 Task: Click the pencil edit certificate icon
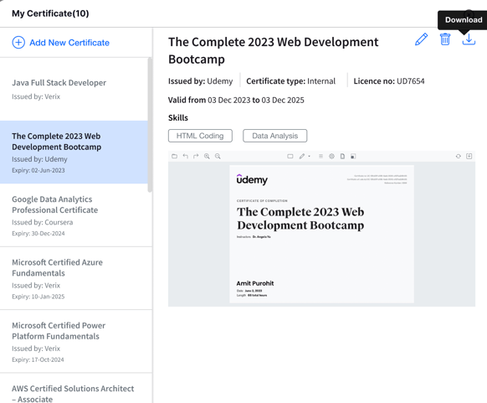click(421, 39)
